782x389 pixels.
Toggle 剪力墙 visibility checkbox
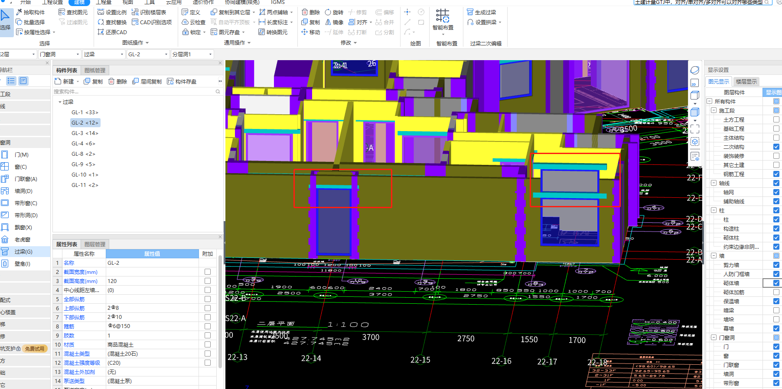click(776, 265)
